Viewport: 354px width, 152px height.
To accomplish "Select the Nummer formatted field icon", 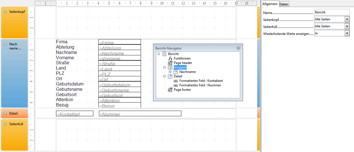I will pos(176,85).
